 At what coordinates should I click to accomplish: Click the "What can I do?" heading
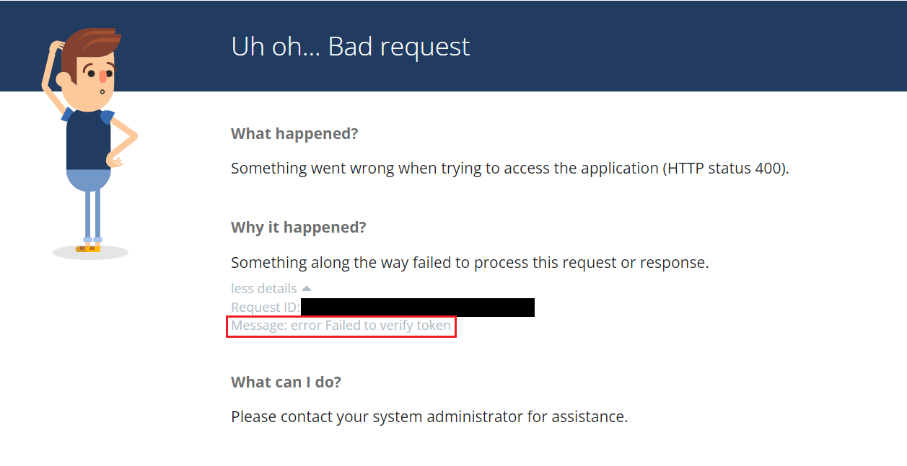(x=286, y=382)
